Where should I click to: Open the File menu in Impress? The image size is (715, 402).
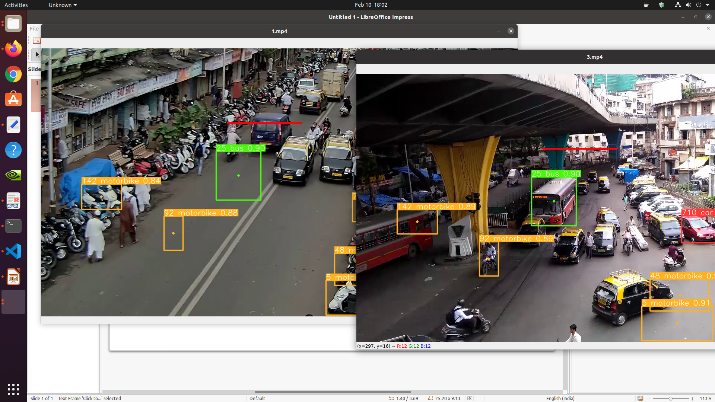[34, 28]
